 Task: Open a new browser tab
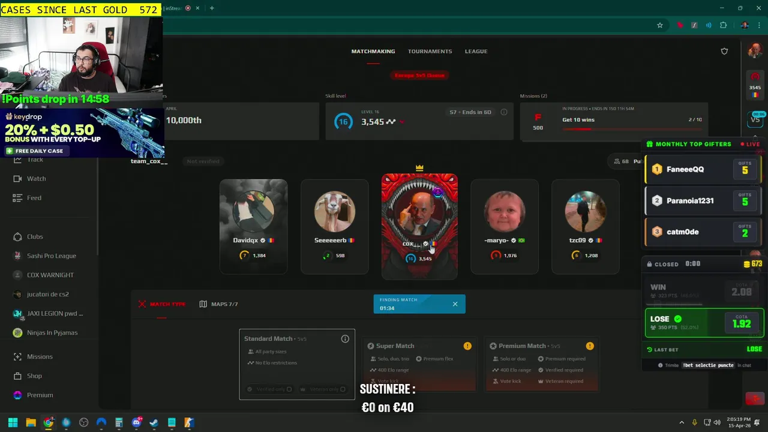212,8
